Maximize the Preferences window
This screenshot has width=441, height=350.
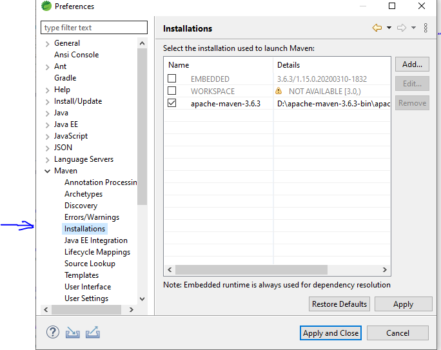point(392,6)
